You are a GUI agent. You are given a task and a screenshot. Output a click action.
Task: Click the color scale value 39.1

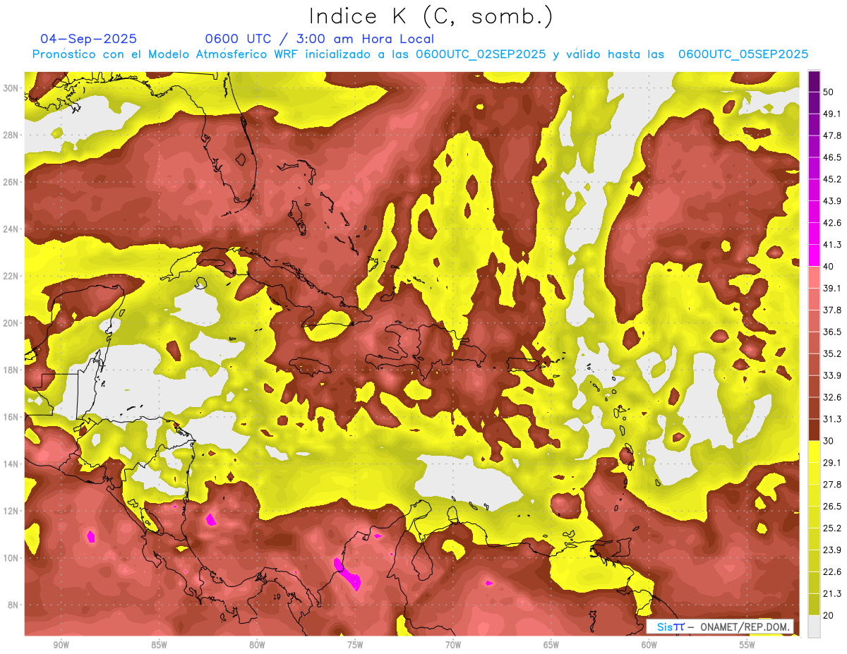point(832,289)
